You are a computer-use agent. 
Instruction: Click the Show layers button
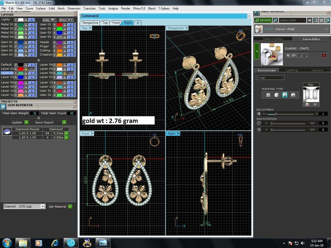click(x=66, y=20)
